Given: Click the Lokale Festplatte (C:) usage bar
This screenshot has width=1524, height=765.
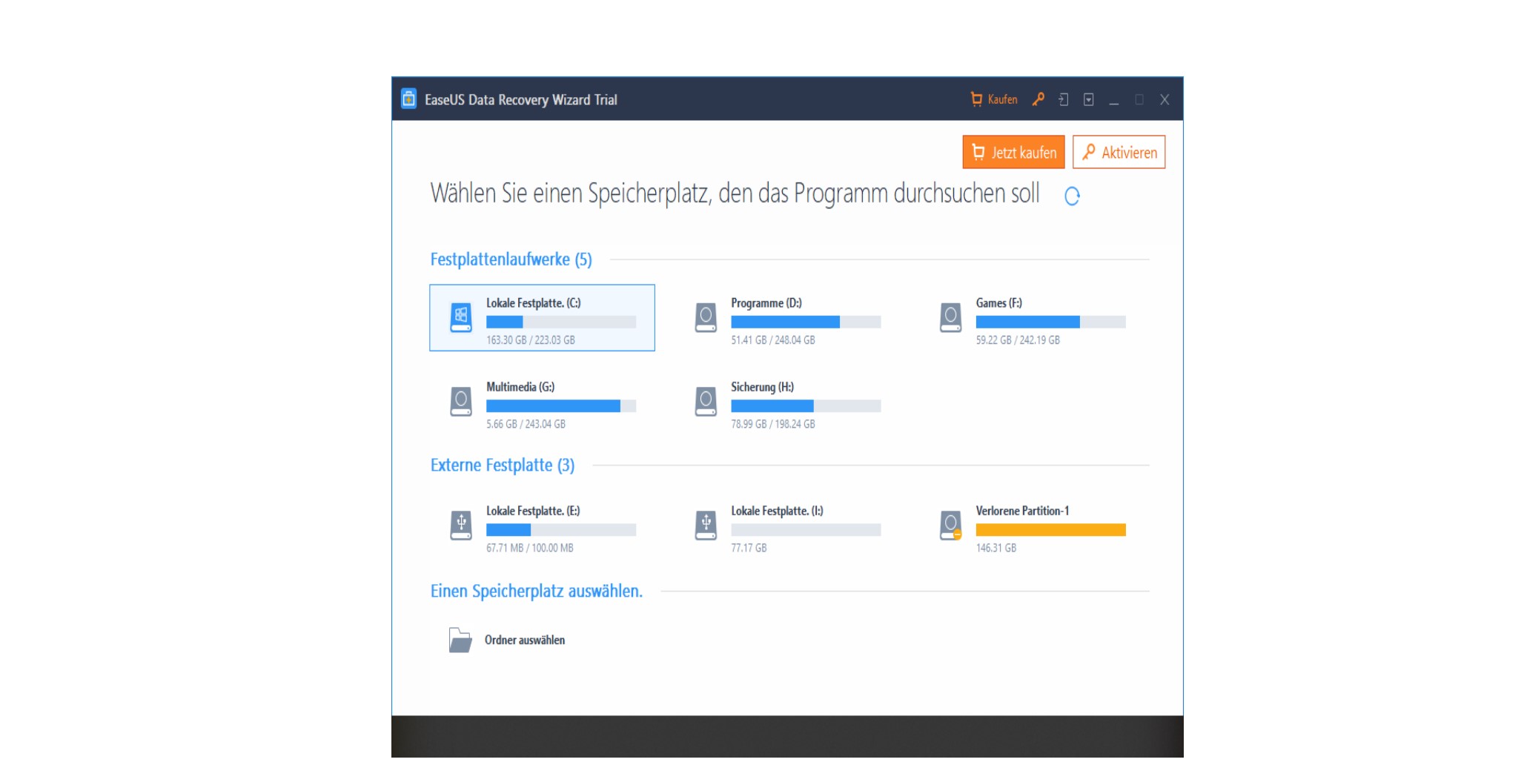Looking at the screenshot, I should [x=561, y=322].
